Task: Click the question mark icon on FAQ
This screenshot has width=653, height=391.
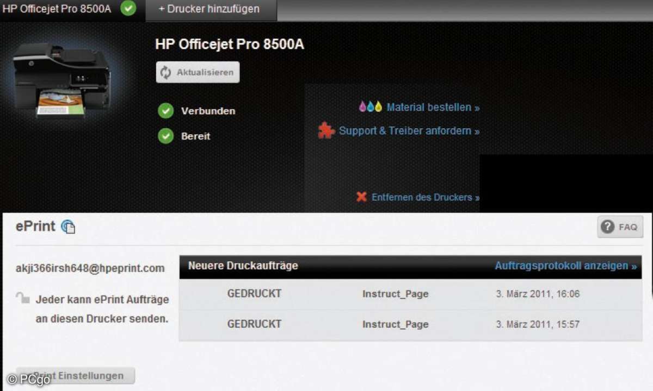Action: 608,227
